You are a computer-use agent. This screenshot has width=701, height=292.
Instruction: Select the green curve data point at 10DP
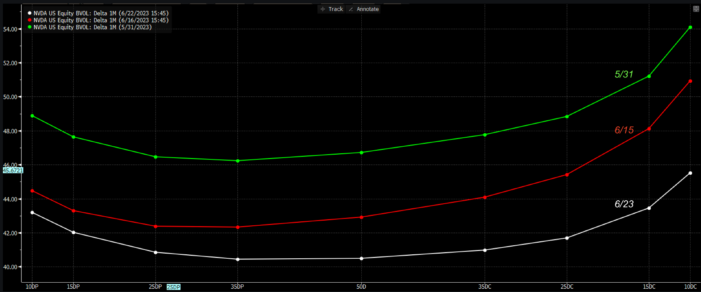click(x=32, y=116)
